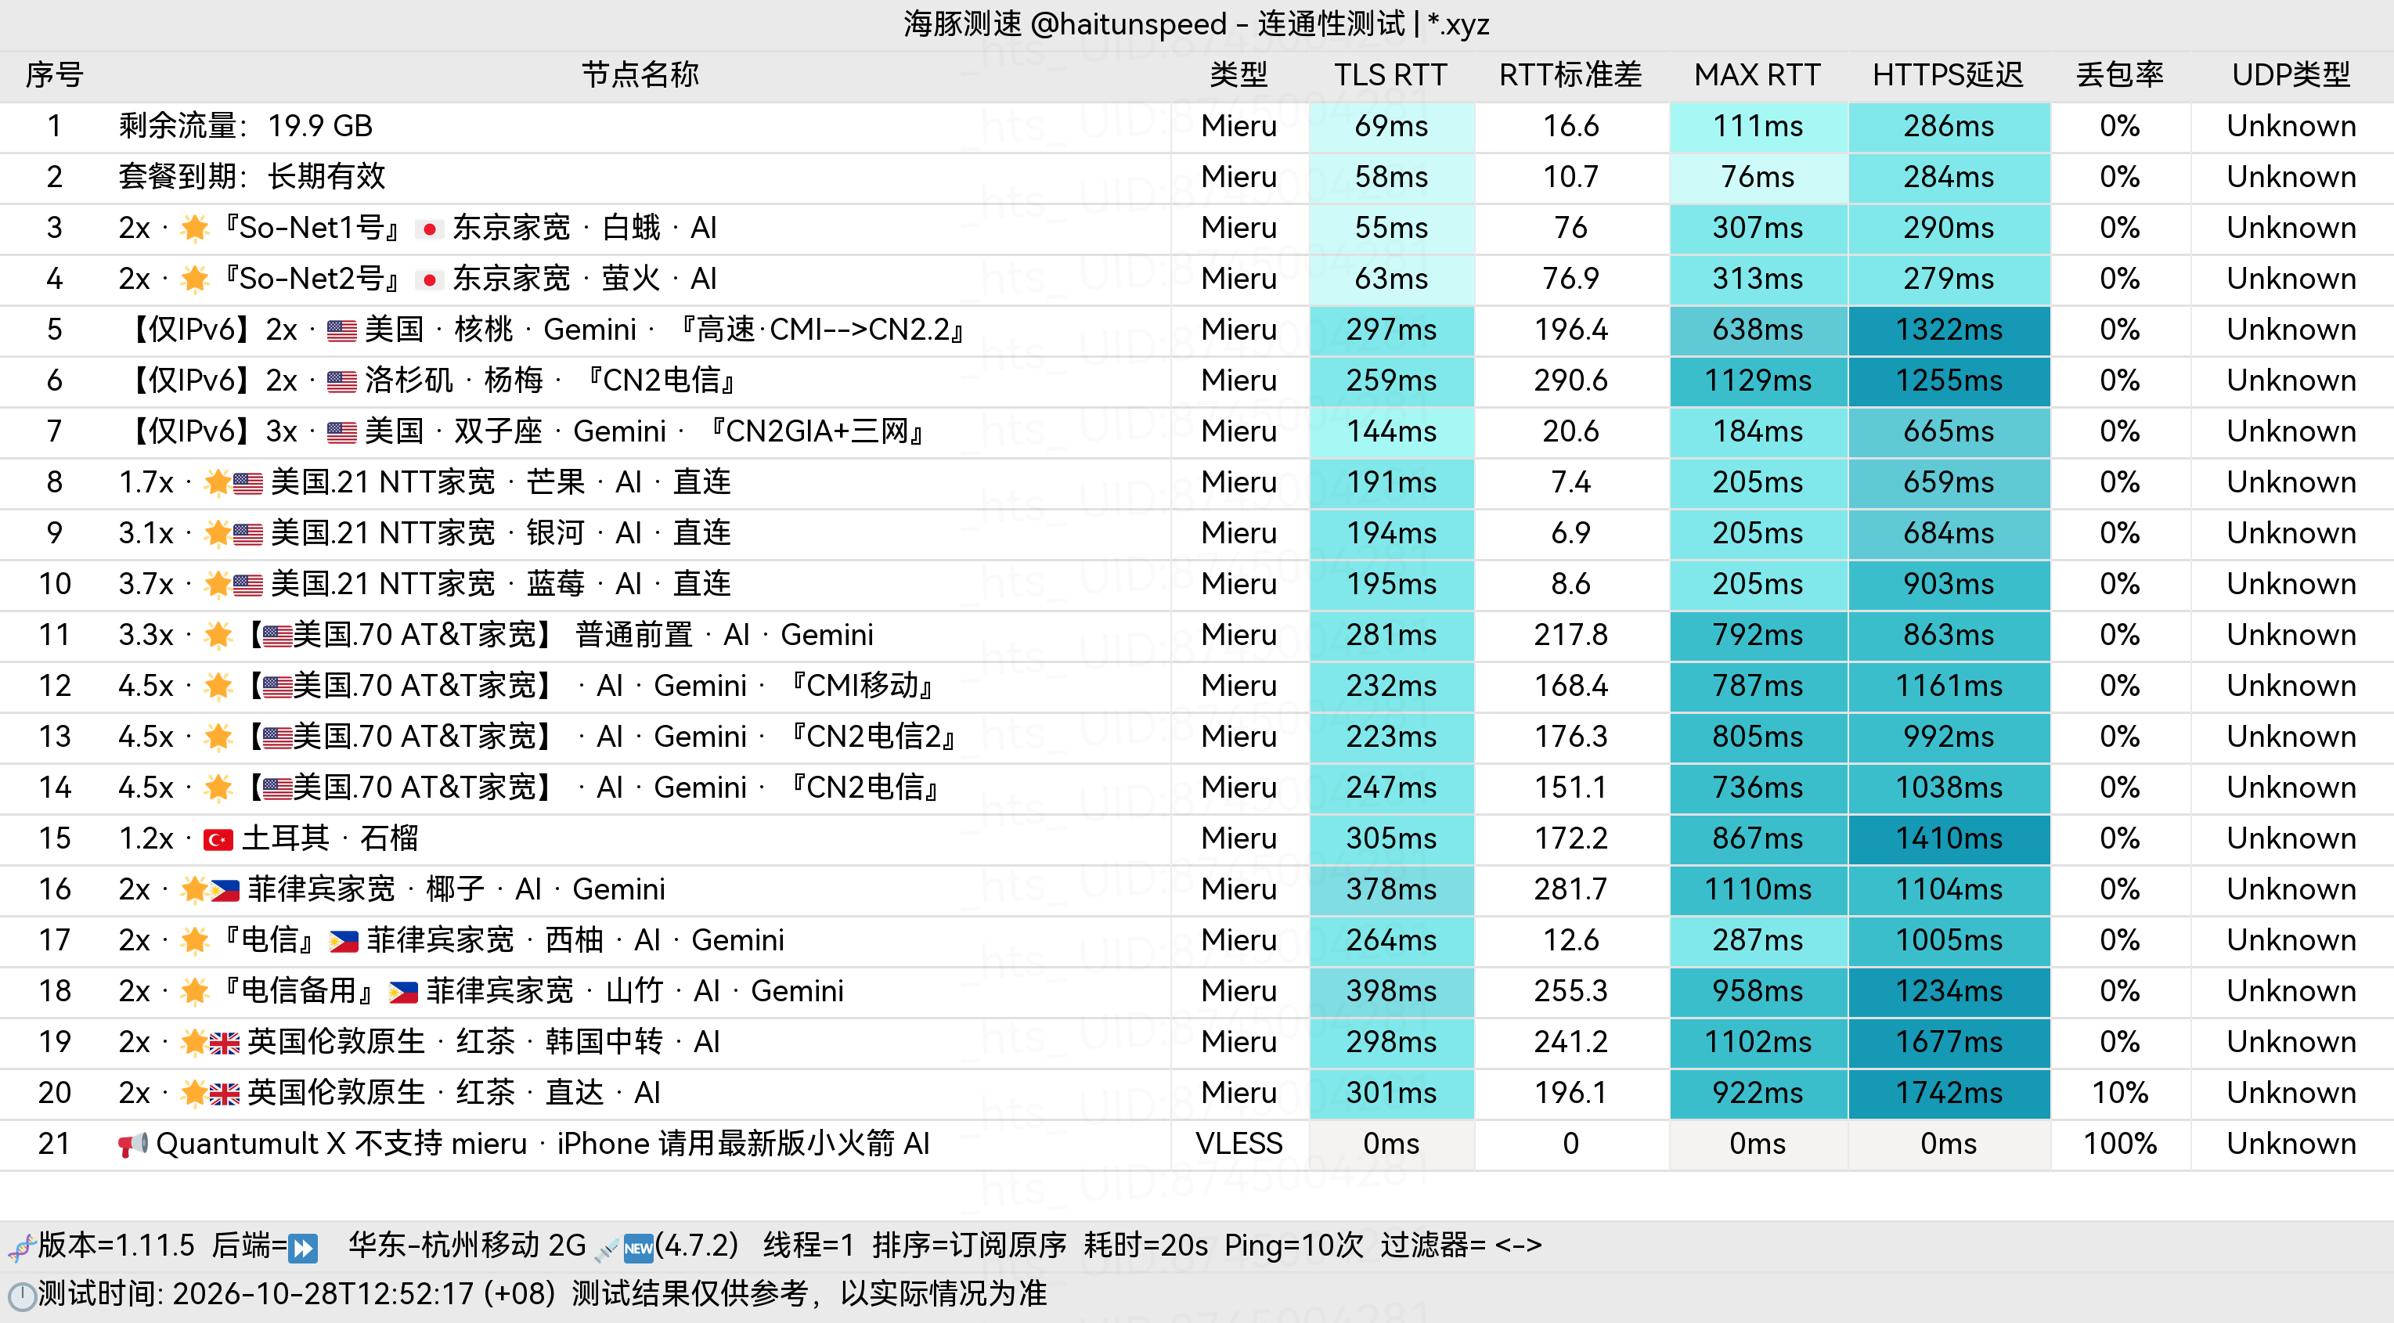The image size is (2394, 1323).
Task: Click the VLESS type cell
Action: [1238, 1145]
